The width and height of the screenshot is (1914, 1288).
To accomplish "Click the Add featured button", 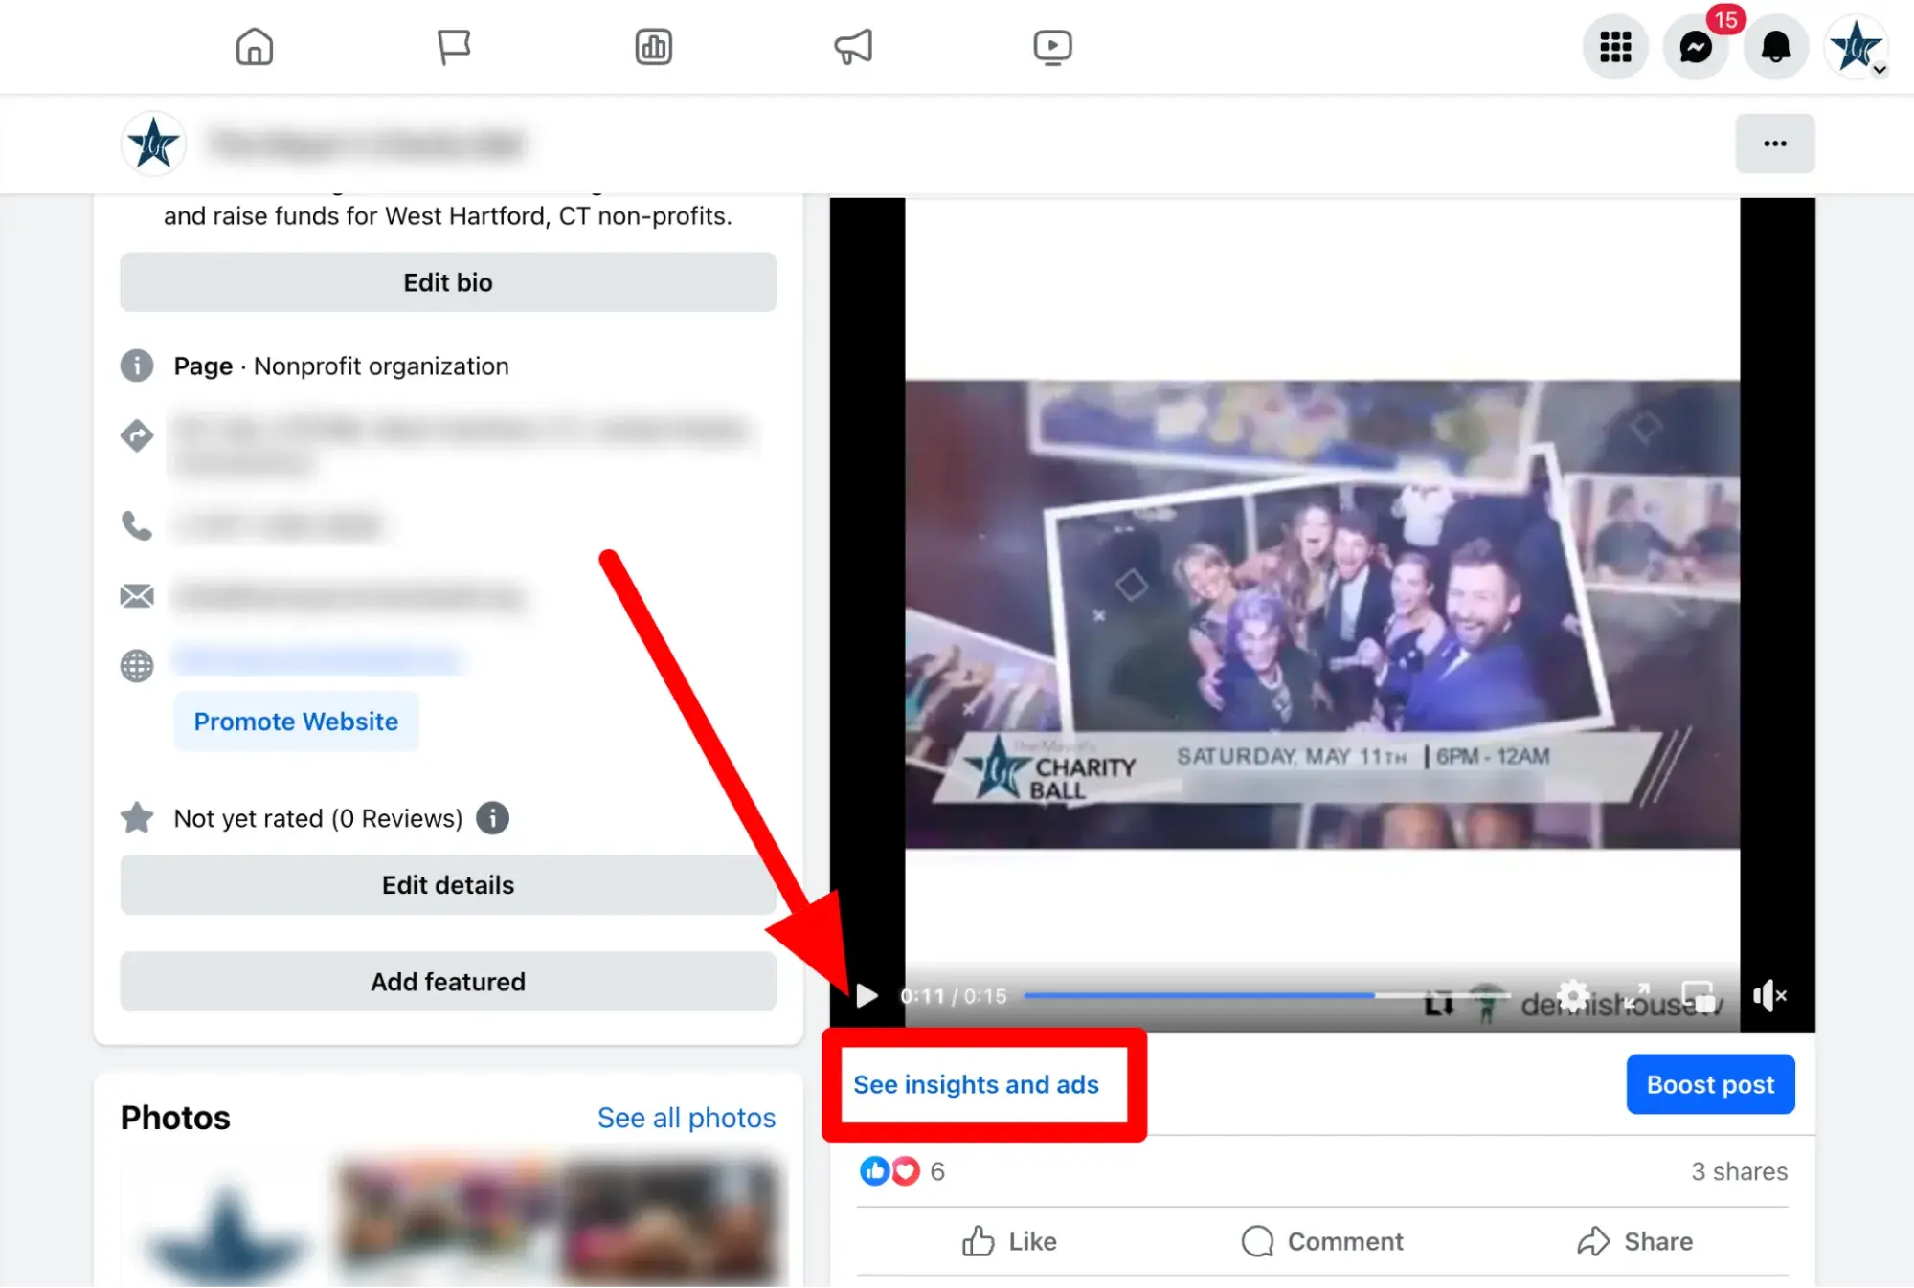I will tap(447, 981).
